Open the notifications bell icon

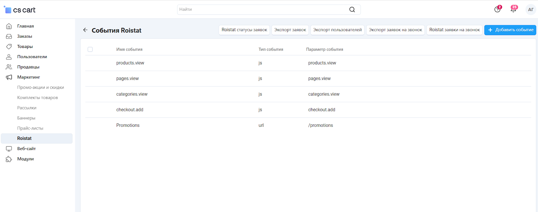pos(513,9)
